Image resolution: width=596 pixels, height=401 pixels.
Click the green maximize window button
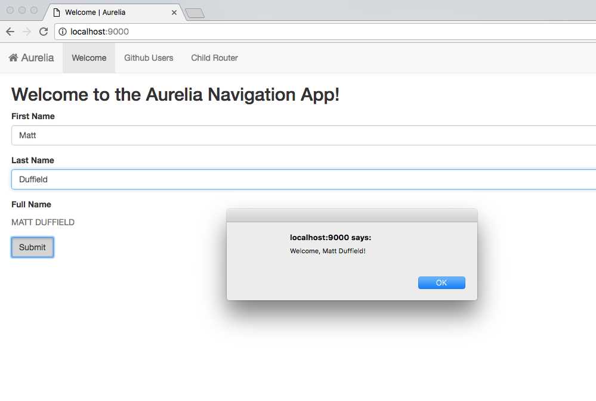(x=34, y=10)
